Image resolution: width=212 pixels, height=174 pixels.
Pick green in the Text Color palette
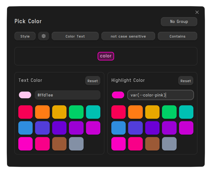pyautogui.click(x=76, y=112)
